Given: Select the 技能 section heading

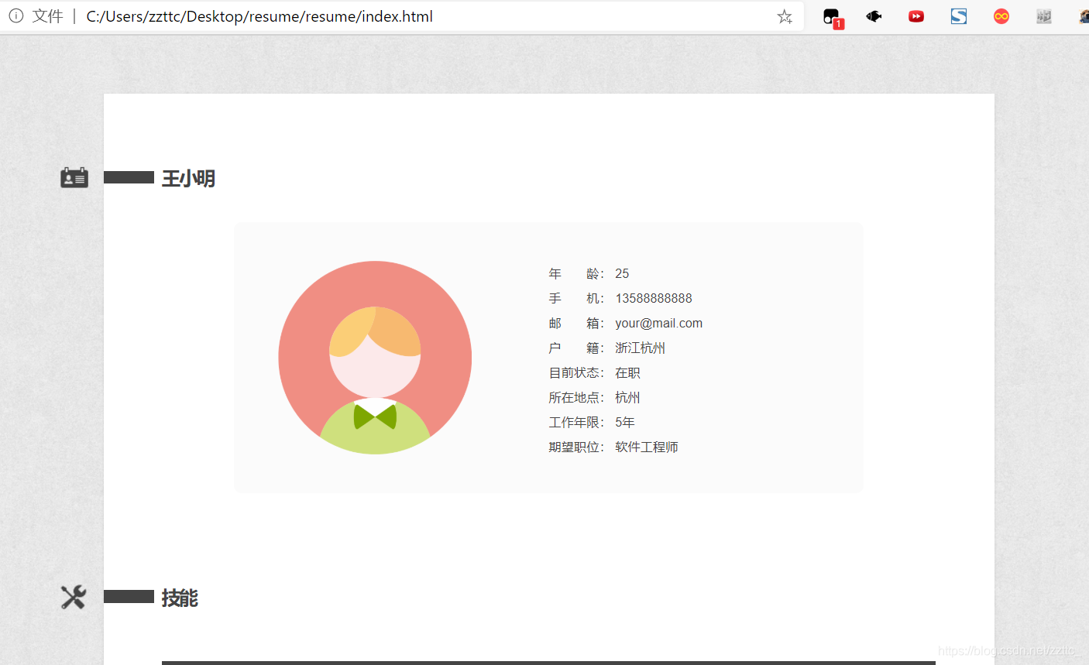Looking at the screenshot, I should pos(181,598).
